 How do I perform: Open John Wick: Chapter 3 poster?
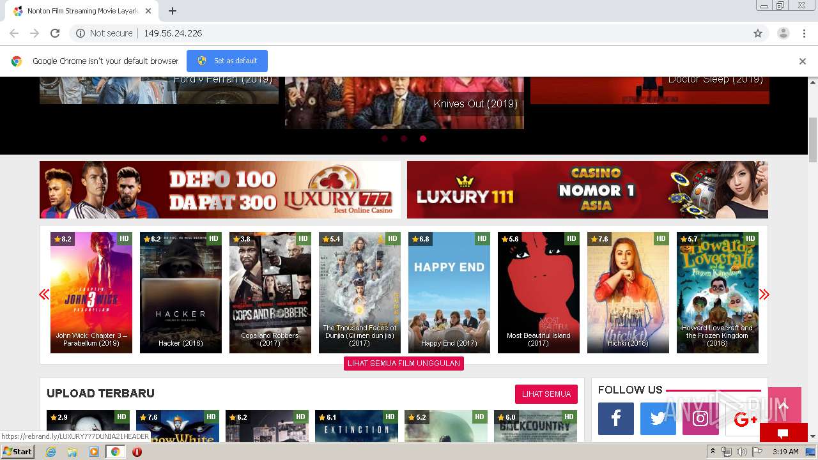tap(91, 293)
